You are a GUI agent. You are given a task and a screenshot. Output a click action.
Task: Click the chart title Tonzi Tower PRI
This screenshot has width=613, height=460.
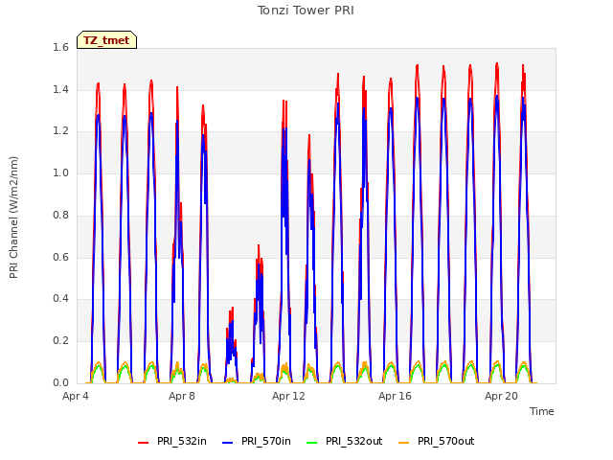point(306,11)
